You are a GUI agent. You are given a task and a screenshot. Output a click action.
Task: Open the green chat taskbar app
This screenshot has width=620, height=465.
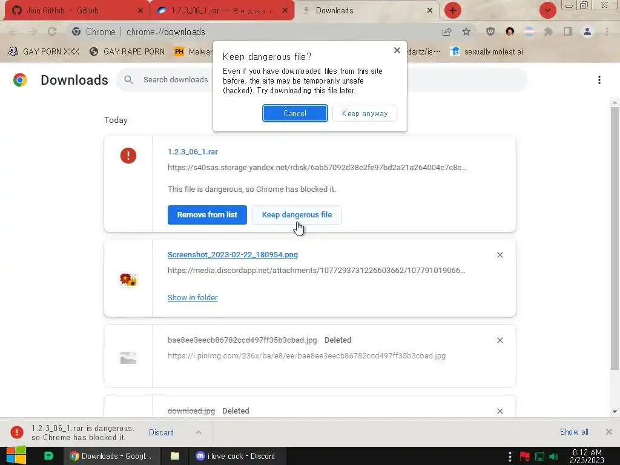point(48,456)
